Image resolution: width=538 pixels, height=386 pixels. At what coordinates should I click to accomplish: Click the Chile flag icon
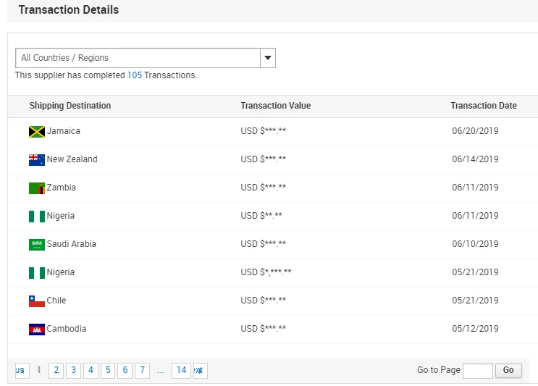[37, 301]
